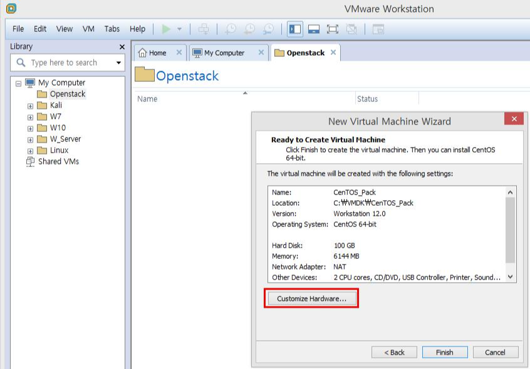Close the My Computer tab
This screenshot has height=369, width=530.
pos(261,53)
